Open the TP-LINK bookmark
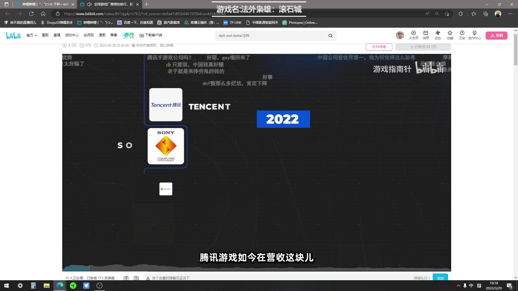The height and width of the screenshot is (291, 518). (233, 23)
